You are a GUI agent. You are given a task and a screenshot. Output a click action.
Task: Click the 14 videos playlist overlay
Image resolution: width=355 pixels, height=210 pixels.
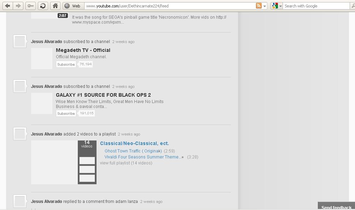(87, 162)
